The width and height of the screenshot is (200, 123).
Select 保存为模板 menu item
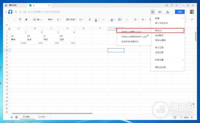(168, 40)
